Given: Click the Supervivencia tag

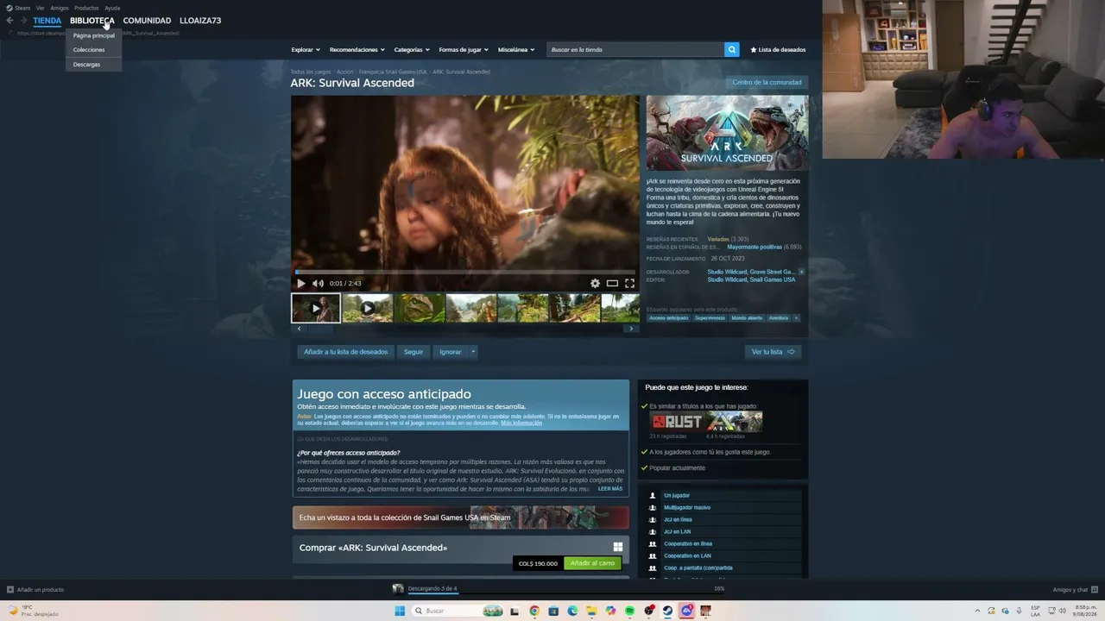Looking at the screenshot, I should tap(710, 318).
